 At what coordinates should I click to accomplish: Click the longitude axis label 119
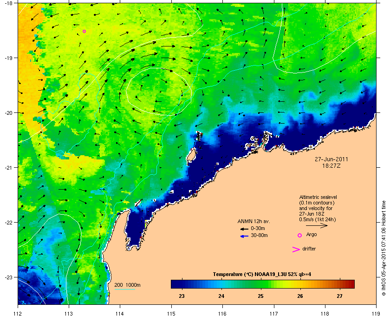[x=376, y=313]
